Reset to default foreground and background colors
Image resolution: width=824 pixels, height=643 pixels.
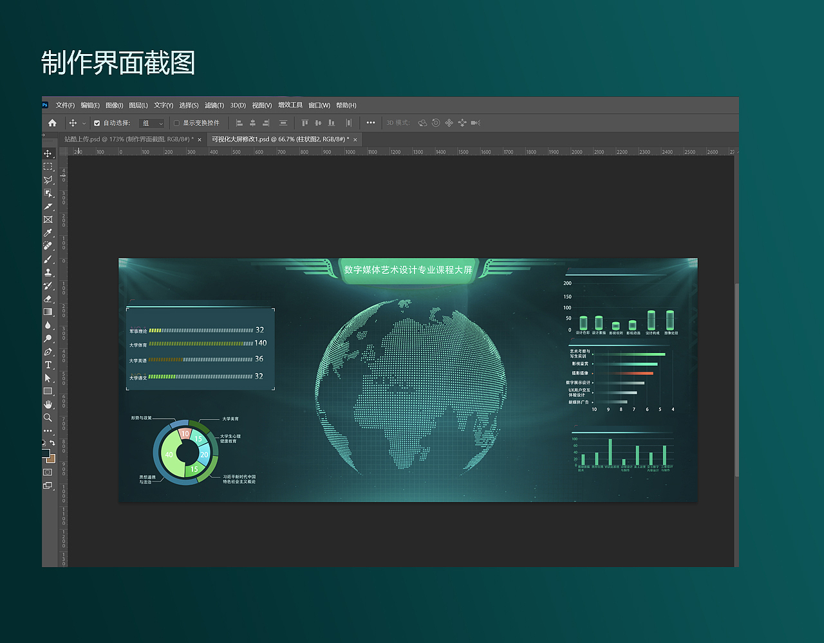click(44, 442)
